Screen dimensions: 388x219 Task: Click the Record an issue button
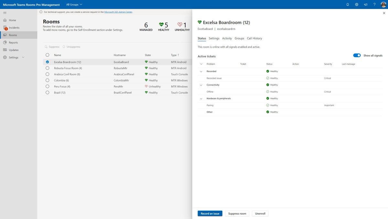(210, 213)
